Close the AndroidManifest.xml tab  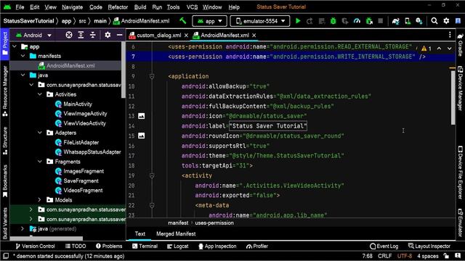254,36
